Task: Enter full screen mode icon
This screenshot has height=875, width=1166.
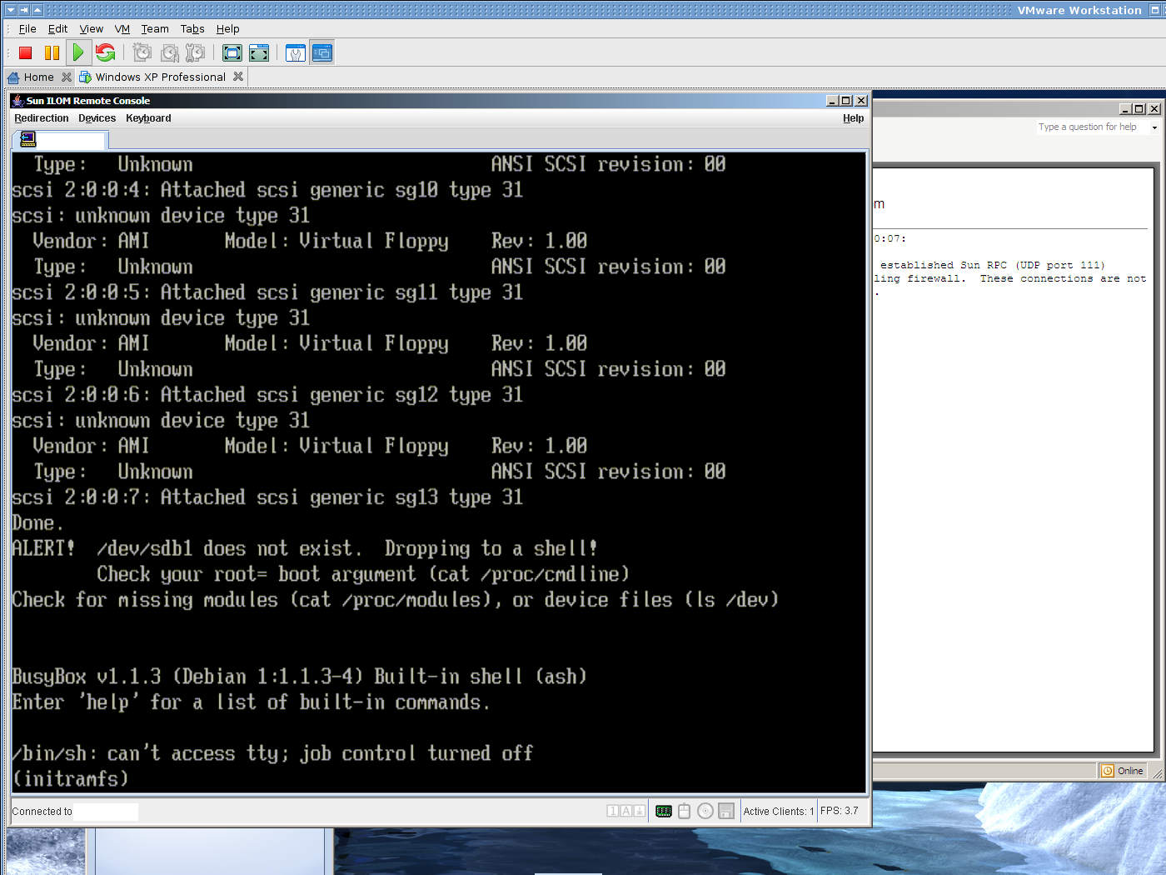Action: (x=232, y=53)
